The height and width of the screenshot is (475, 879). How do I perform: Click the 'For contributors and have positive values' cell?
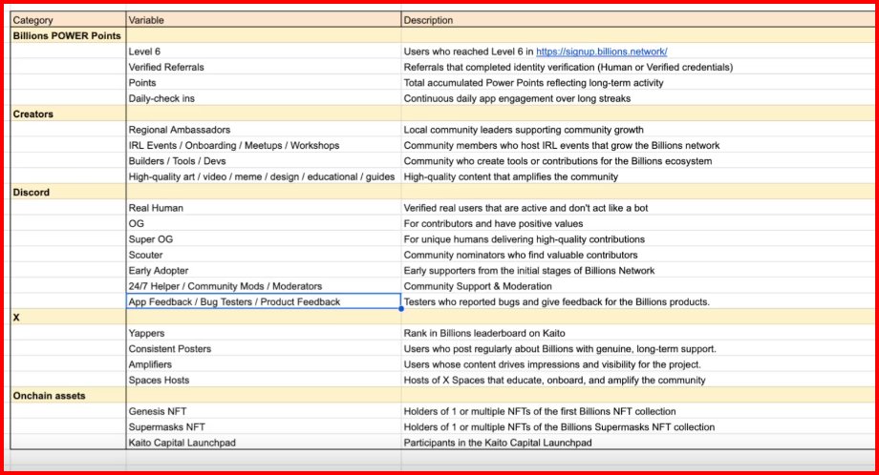pyautogui.click(x=638, y=223)
